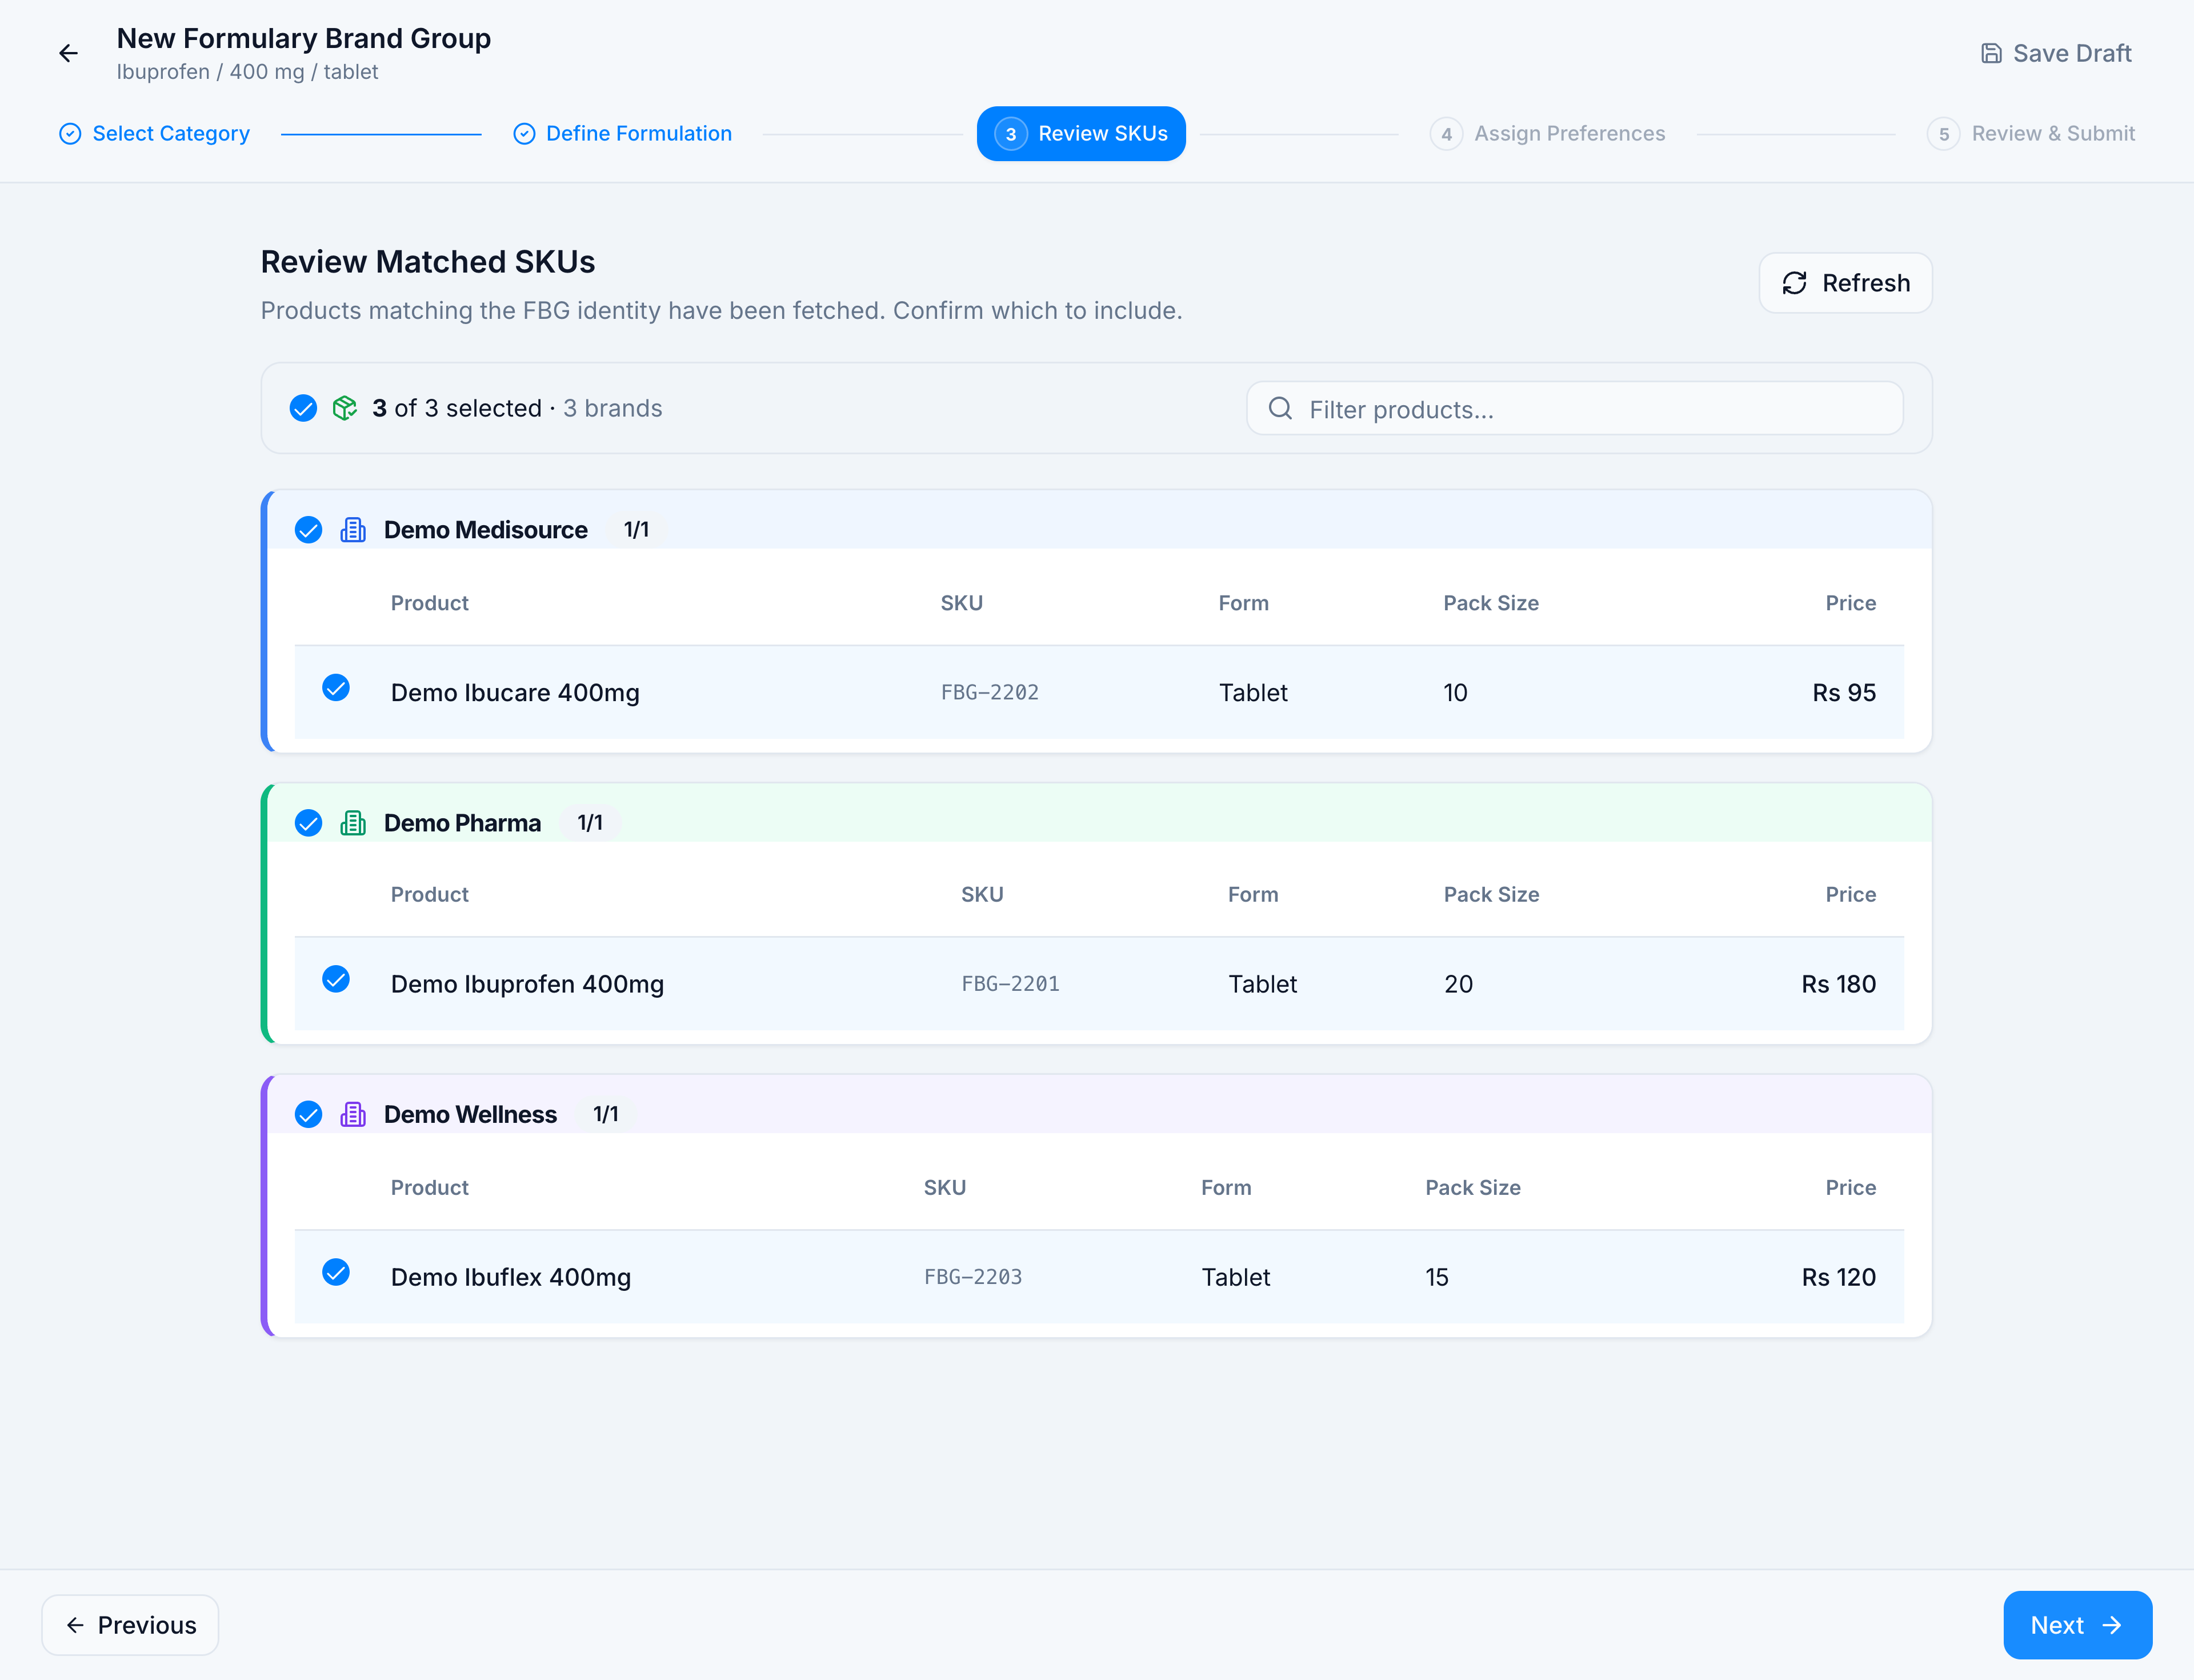Screen dimensions: 2194x1680
Task: Click the Next button
Action: tap(2078, 1625)
